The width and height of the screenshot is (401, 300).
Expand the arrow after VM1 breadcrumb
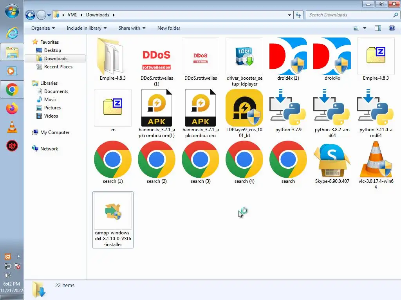[x=81, y=15]
